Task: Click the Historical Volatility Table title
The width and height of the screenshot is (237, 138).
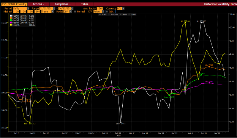Action: pos(220,4)
